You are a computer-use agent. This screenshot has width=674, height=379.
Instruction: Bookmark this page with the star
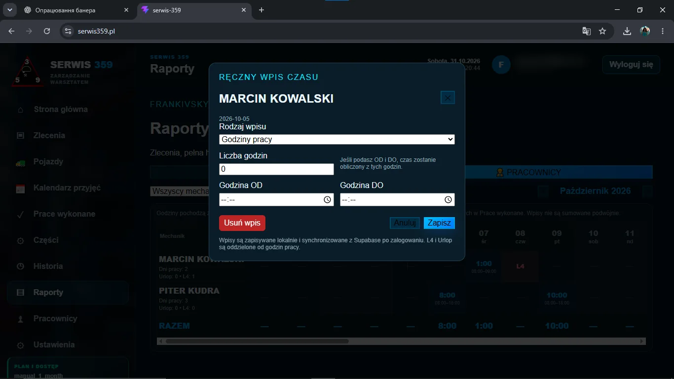tap(602, 31)
